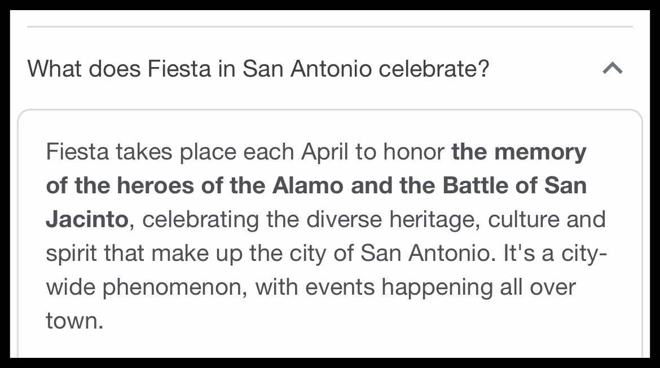The height and width of the screenshot is (368, 660).
Task: Click 'Antonio' in the question heading
Action: [x=331, y=69]
